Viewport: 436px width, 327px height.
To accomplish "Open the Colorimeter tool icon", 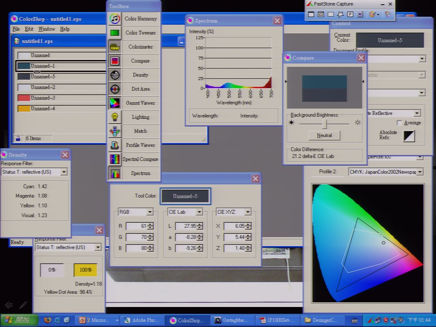I will tap(115, 47).
